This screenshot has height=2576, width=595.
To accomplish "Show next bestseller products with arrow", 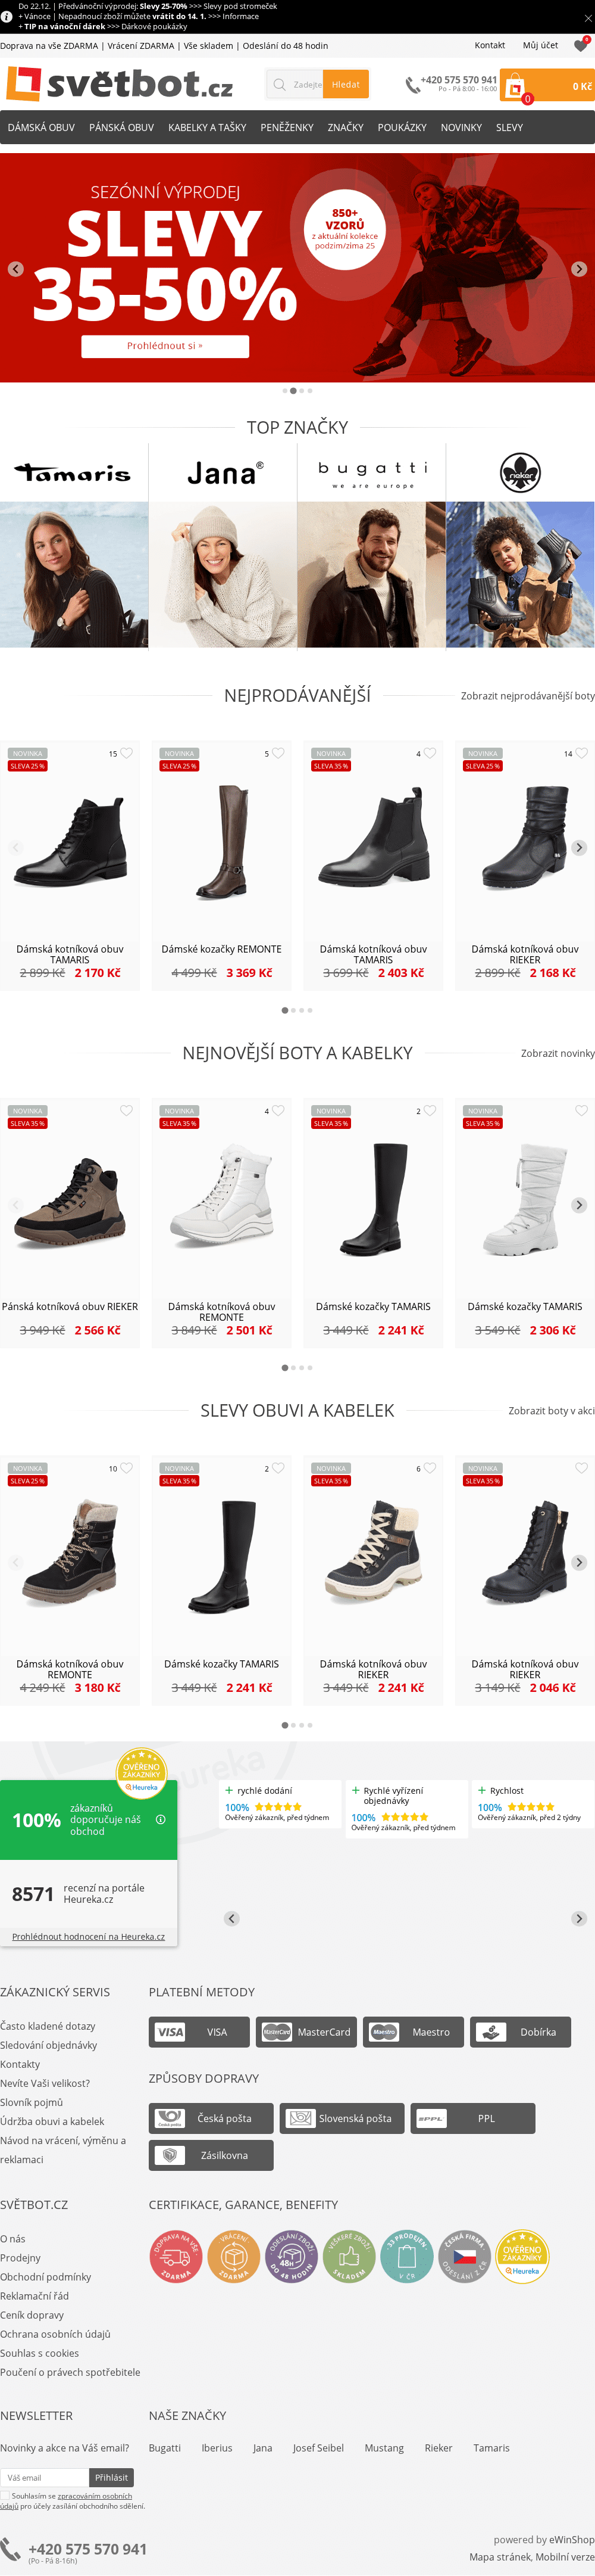I will [x=579, y=847].
